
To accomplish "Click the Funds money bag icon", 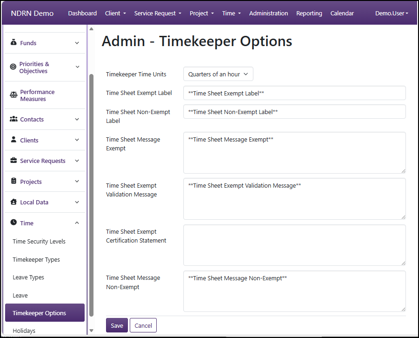I will coord(13,42).
